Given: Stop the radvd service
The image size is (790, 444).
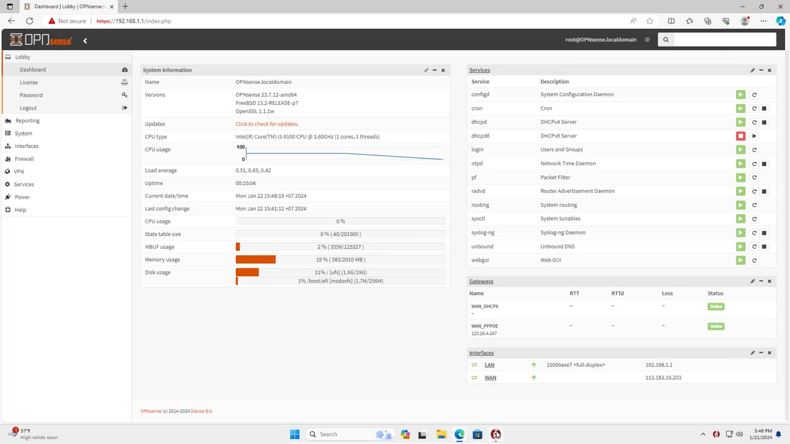Looking at the screenshot, I should (764, 191).
